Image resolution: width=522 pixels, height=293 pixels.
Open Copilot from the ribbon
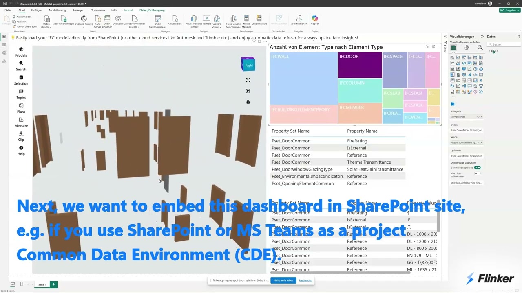pos(315,20)
